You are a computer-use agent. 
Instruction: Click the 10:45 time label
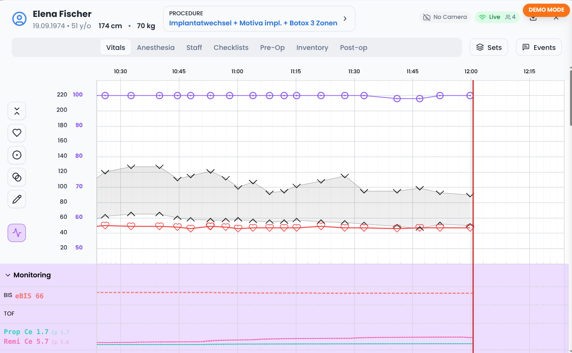[179, 71]
